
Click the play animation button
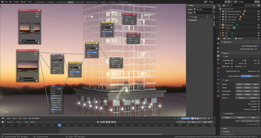point(109,122)
